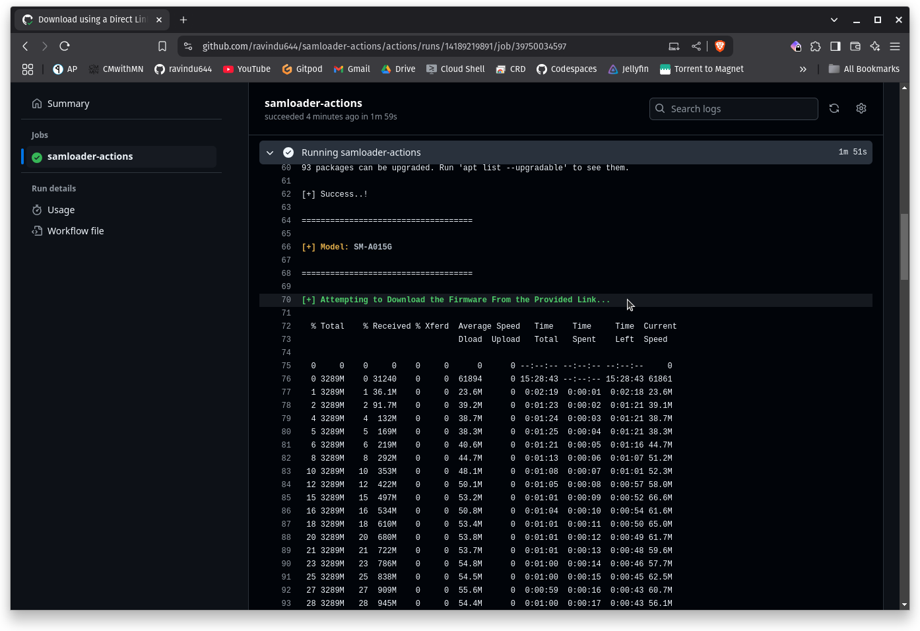This screenshot has height=631, width=920.
Task: Bookmark this page with the bookmark icon
Action: 162,46
